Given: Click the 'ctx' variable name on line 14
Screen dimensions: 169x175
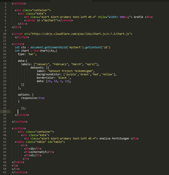Looking at the screenshot, I should point(23,47).
